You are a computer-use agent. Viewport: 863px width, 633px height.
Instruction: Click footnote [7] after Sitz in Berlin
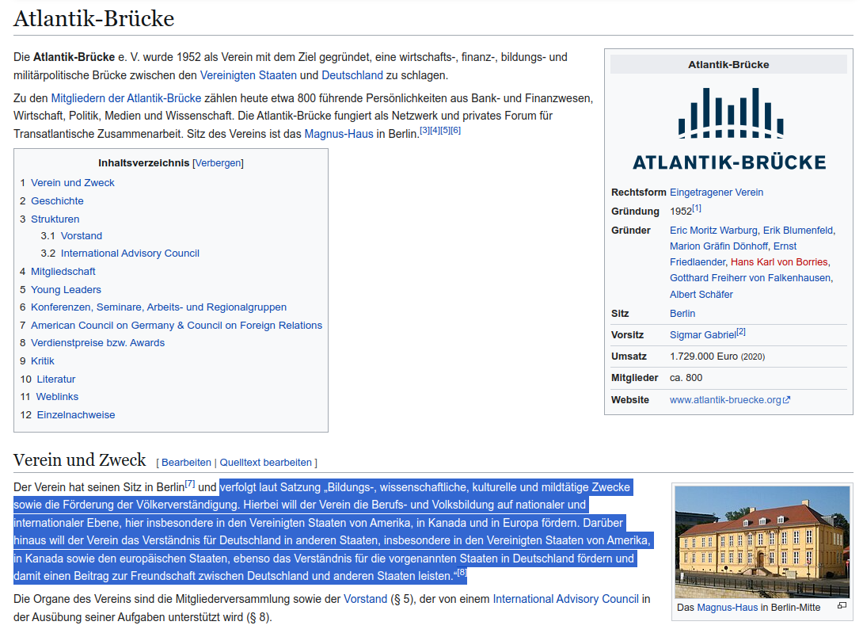[x=190, y=484]
